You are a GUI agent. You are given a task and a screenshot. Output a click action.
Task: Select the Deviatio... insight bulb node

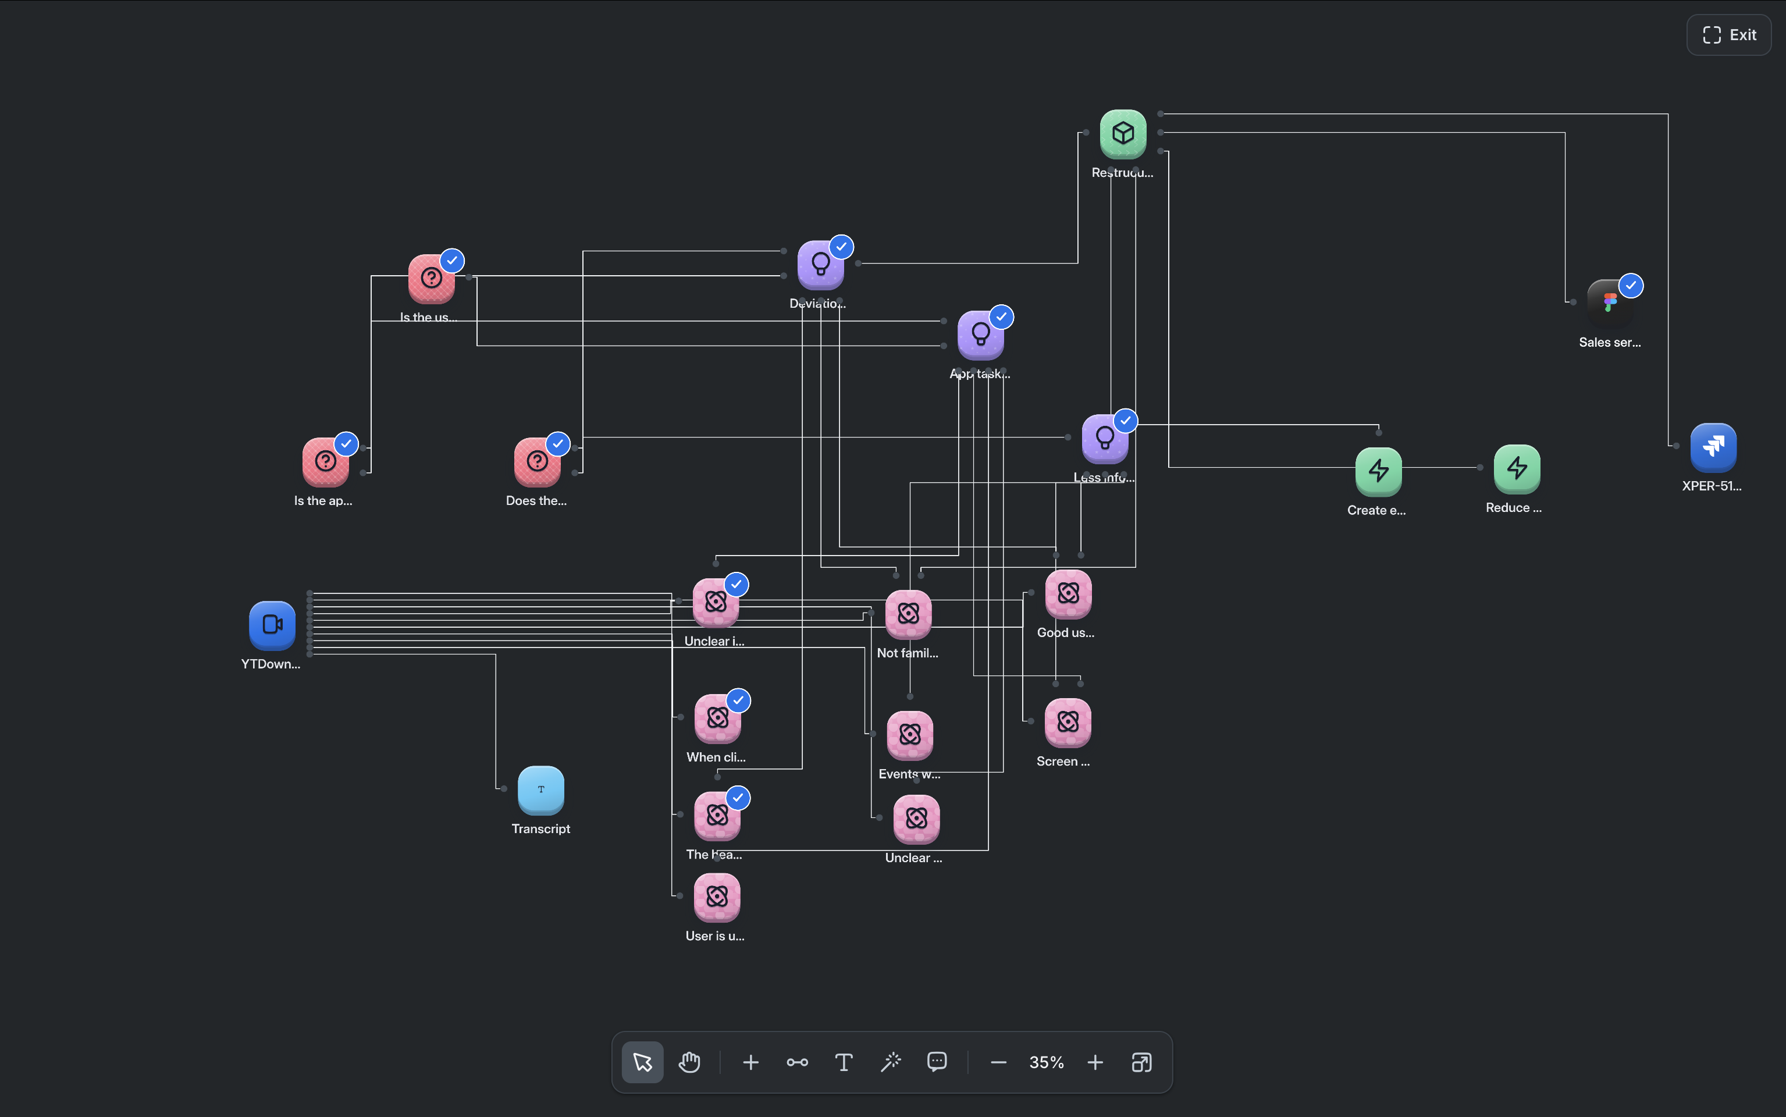(x=821, y=265)
